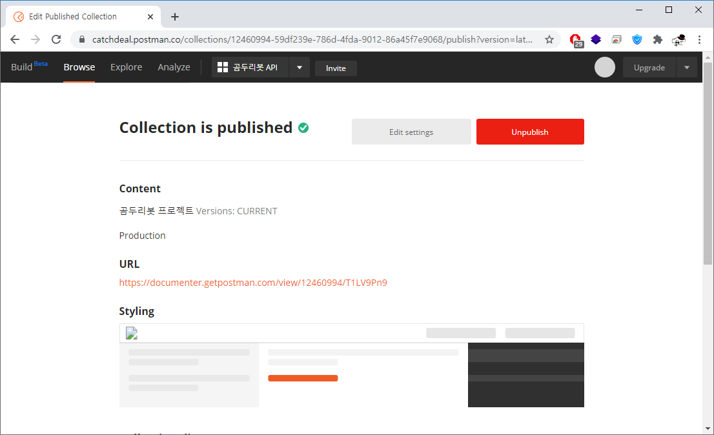Open the workspace dropdown arrow

tap(299, 67)
